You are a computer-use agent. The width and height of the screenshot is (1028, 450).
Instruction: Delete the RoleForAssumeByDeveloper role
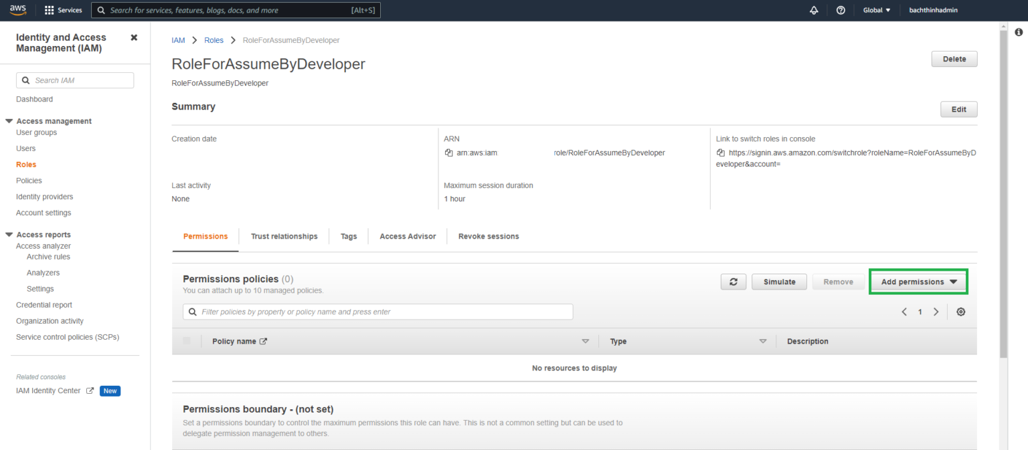[954, 59]
